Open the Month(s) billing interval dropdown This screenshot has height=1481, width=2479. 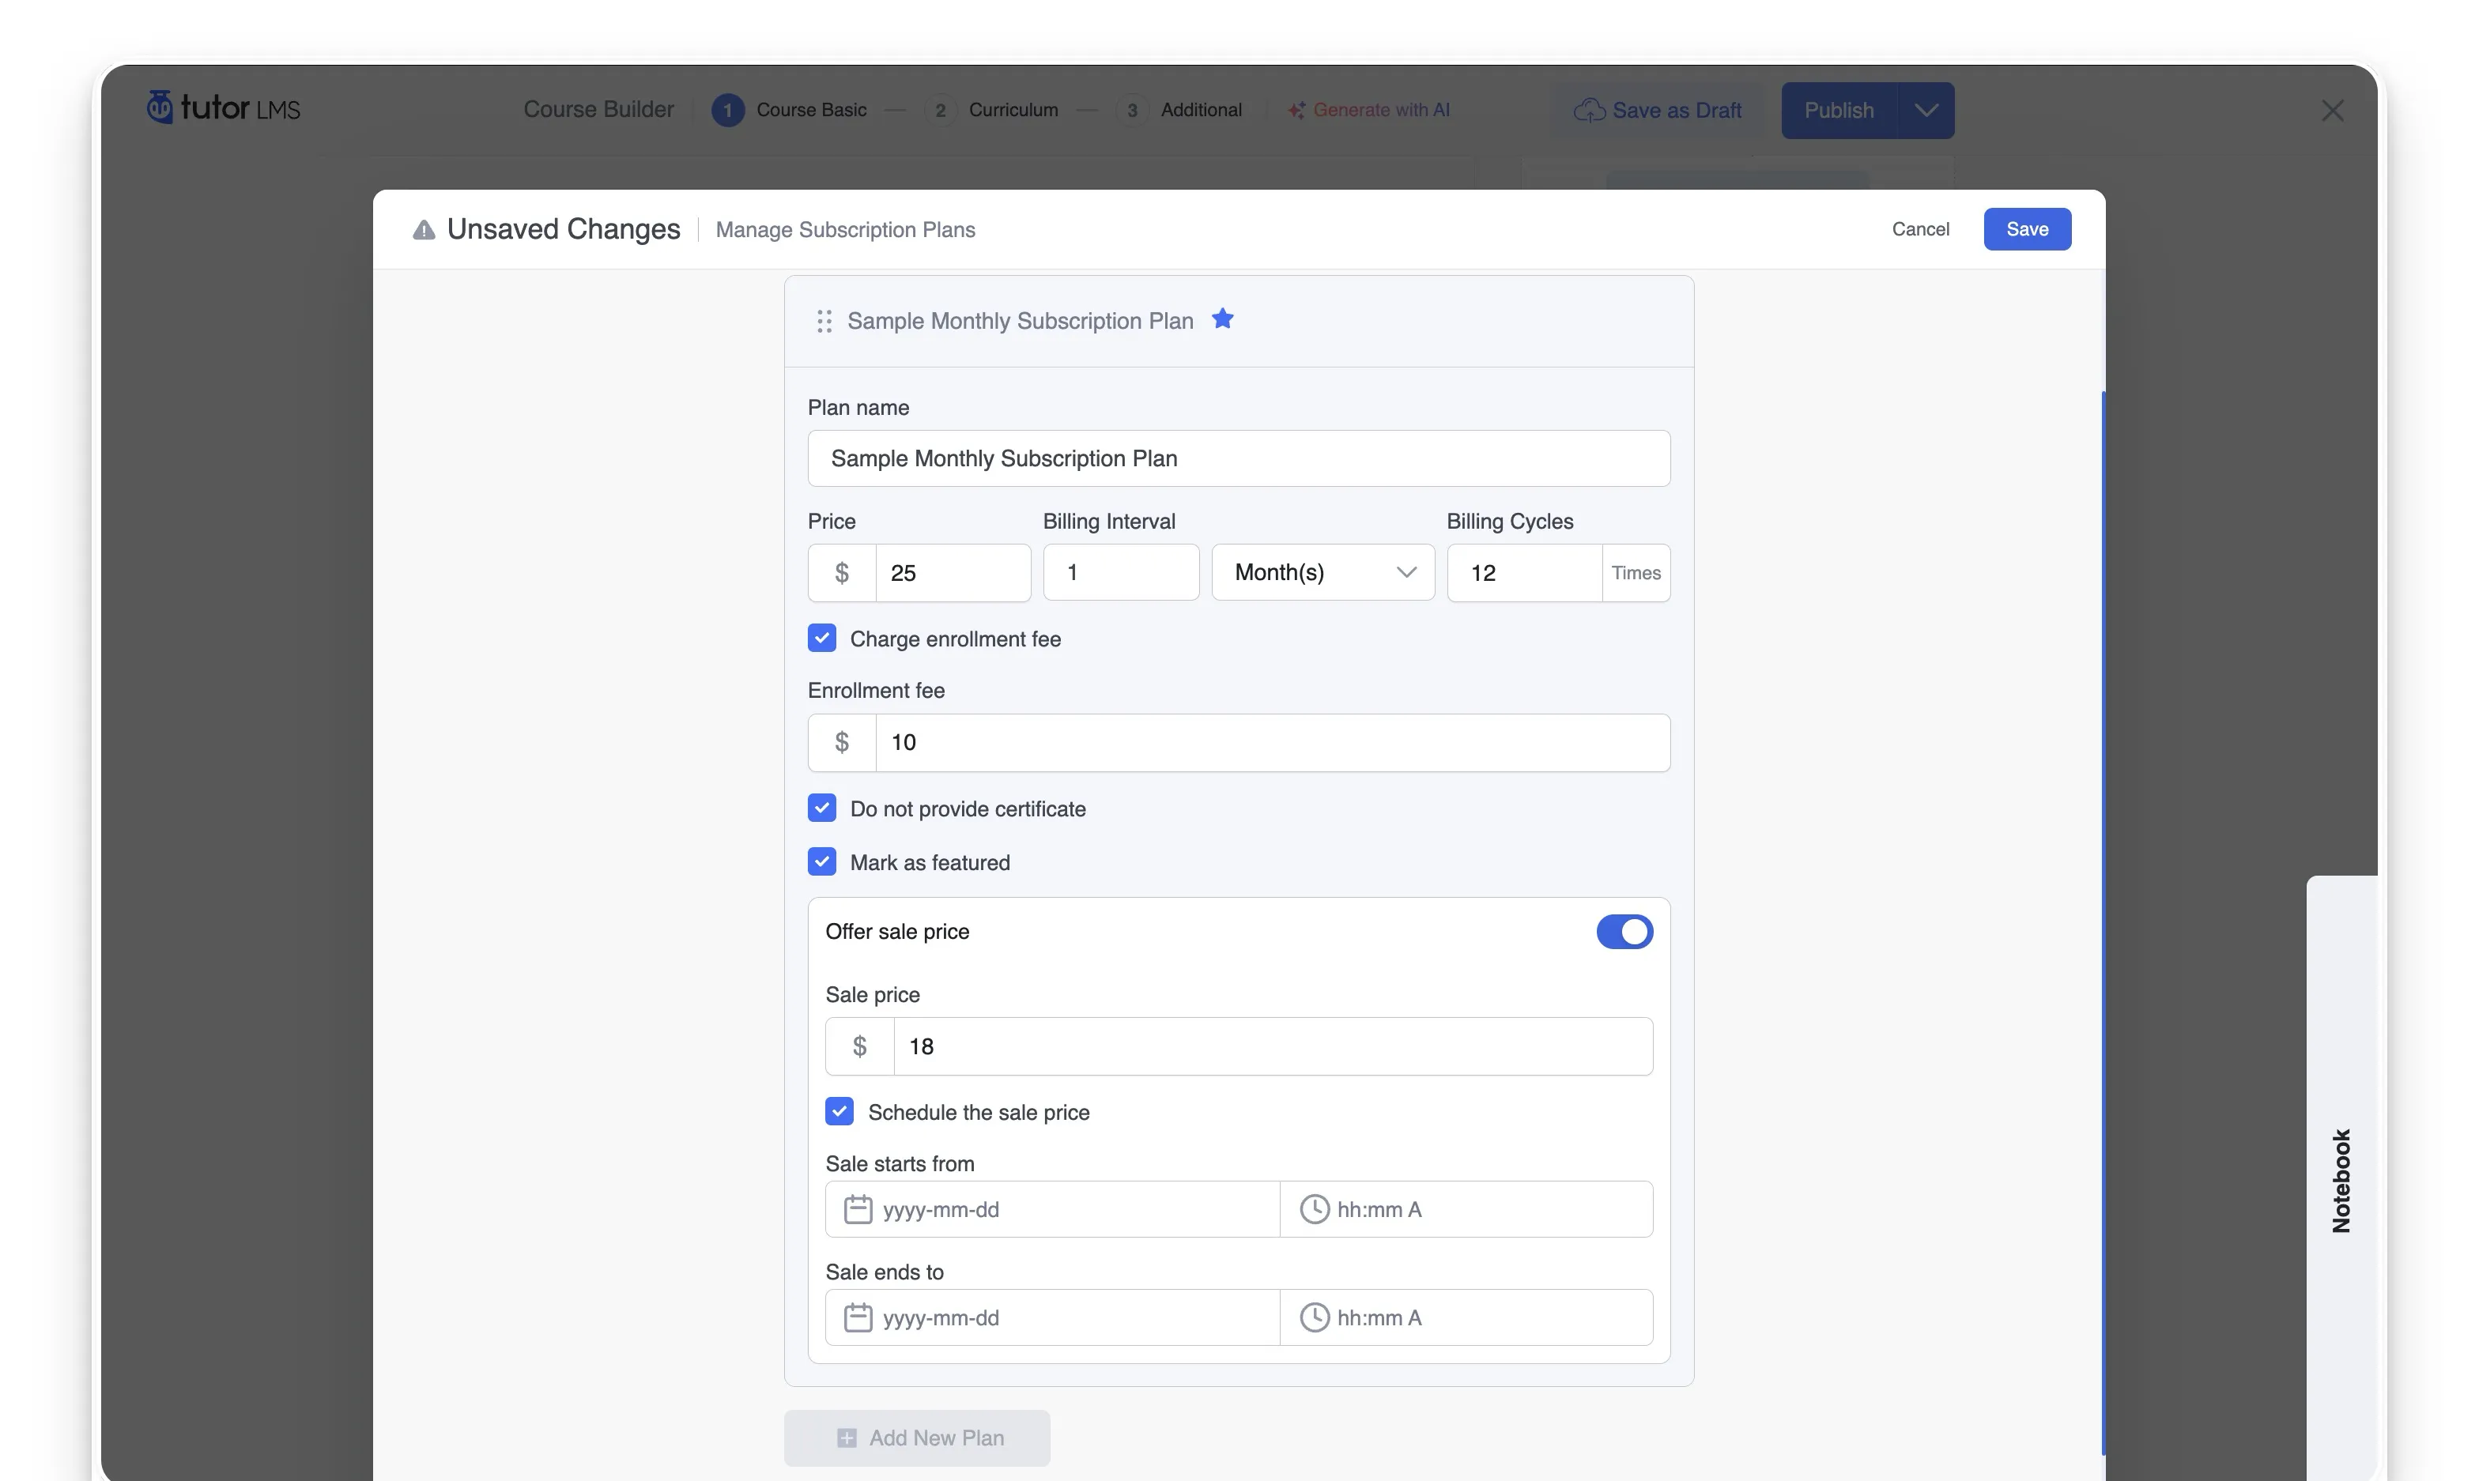click(1322, 572)
